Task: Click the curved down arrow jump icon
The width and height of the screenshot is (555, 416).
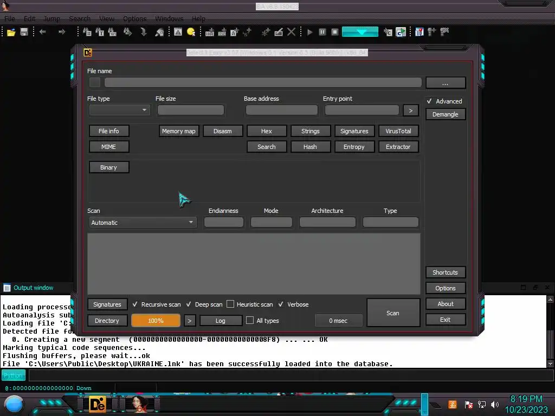Action: tap(143, 32)
